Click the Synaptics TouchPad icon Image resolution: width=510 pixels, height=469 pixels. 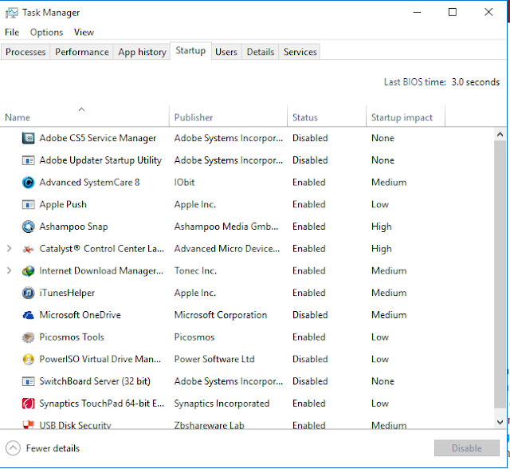29,404
